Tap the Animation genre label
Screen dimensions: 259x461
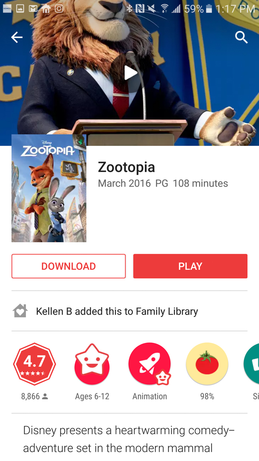pos(149,396)
